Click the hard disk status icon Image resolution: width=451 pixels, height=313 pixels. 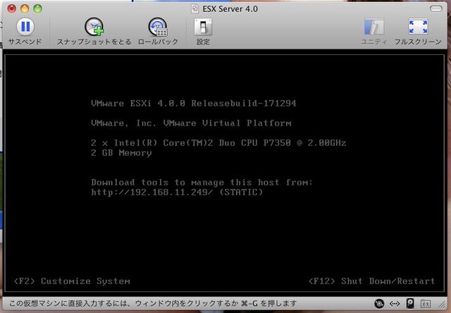pyautogui.click(x=410, y=304)
